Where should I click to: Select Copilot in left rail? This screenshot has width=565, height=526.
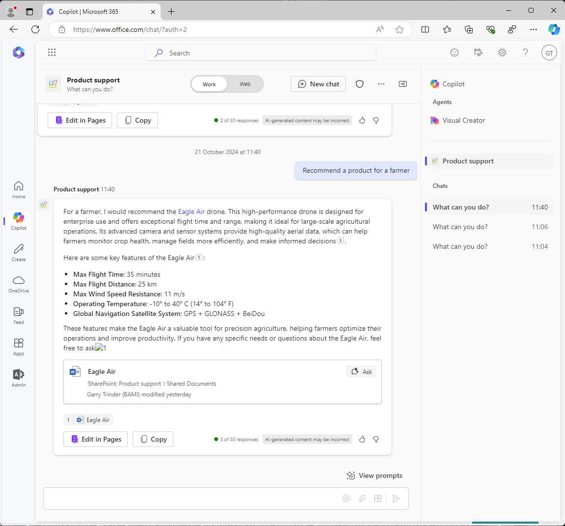19,221
